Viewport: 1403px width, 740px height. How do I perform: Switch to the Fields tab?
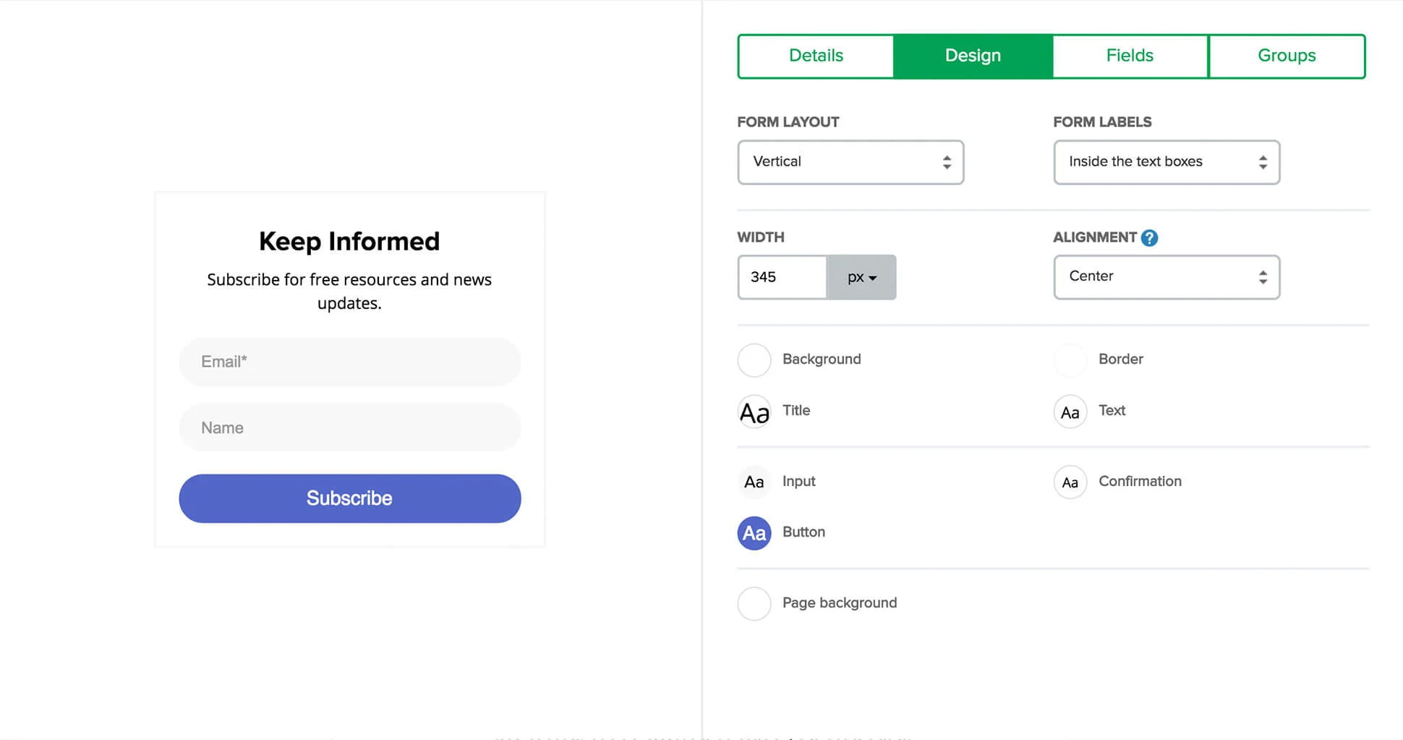1130,56
